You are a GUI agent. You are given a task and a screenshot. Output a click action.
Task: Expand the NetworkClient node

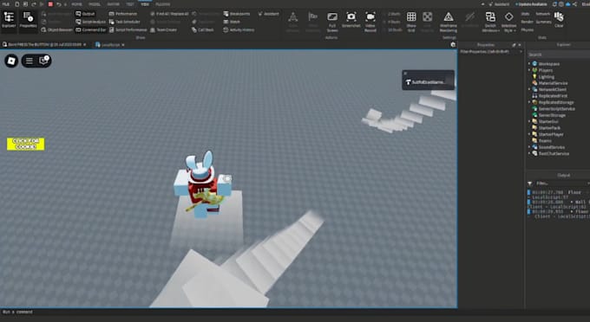click(529, 89)
